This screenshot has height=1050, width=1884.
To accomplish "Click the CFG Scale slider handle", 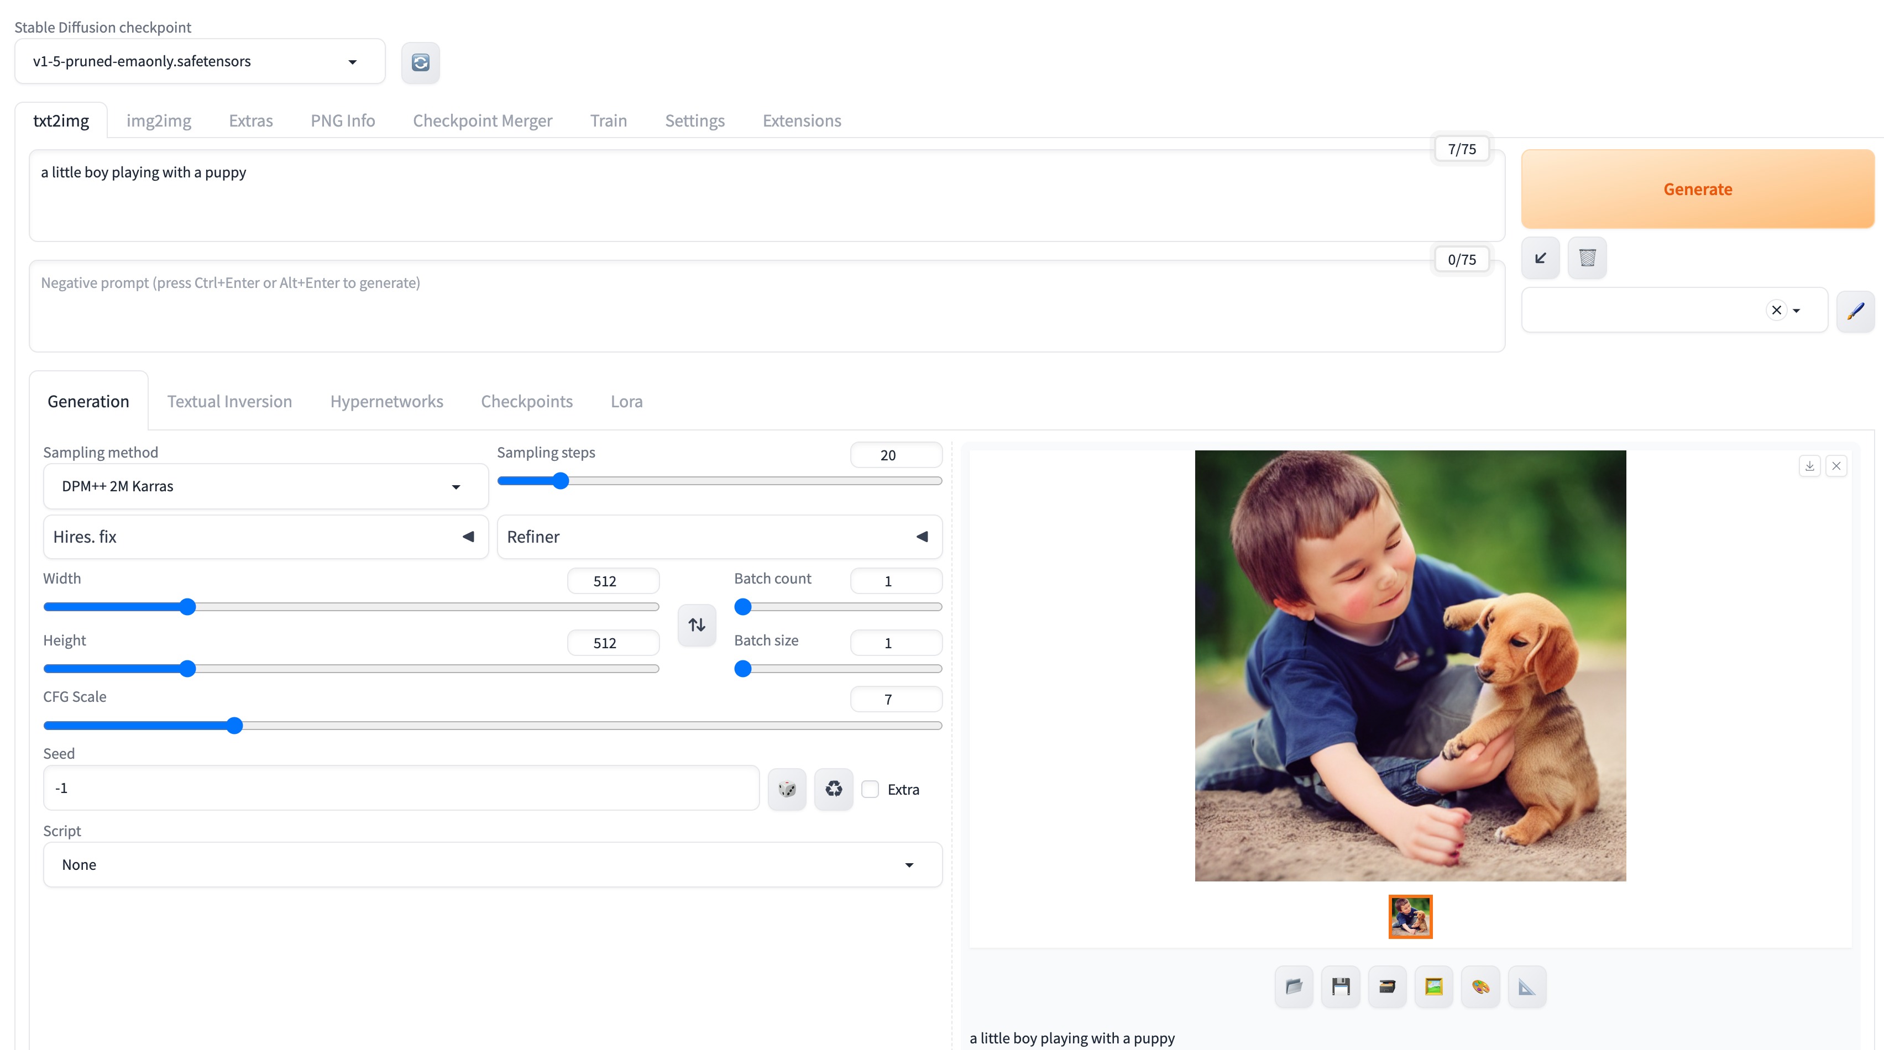I will click(x=234, y=726).
